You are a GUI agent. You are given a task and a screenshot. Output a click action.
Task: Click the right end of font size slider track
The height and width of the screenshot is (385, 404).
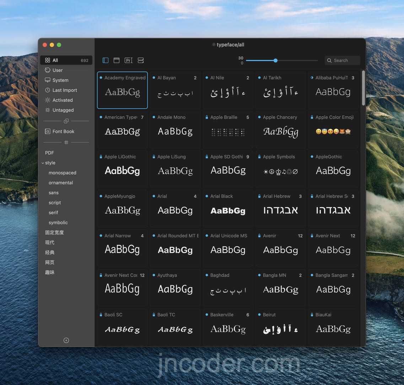coord(317,60)
